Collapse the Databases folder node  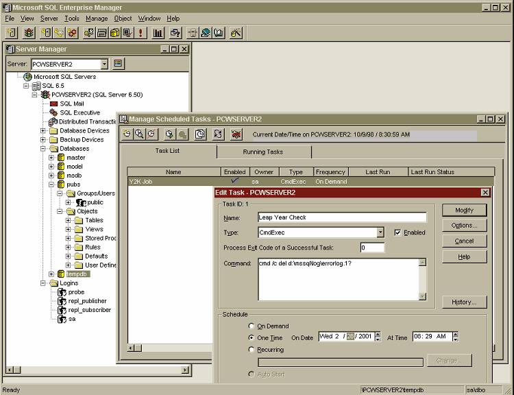pyautogui.click(x=43, y=149)
